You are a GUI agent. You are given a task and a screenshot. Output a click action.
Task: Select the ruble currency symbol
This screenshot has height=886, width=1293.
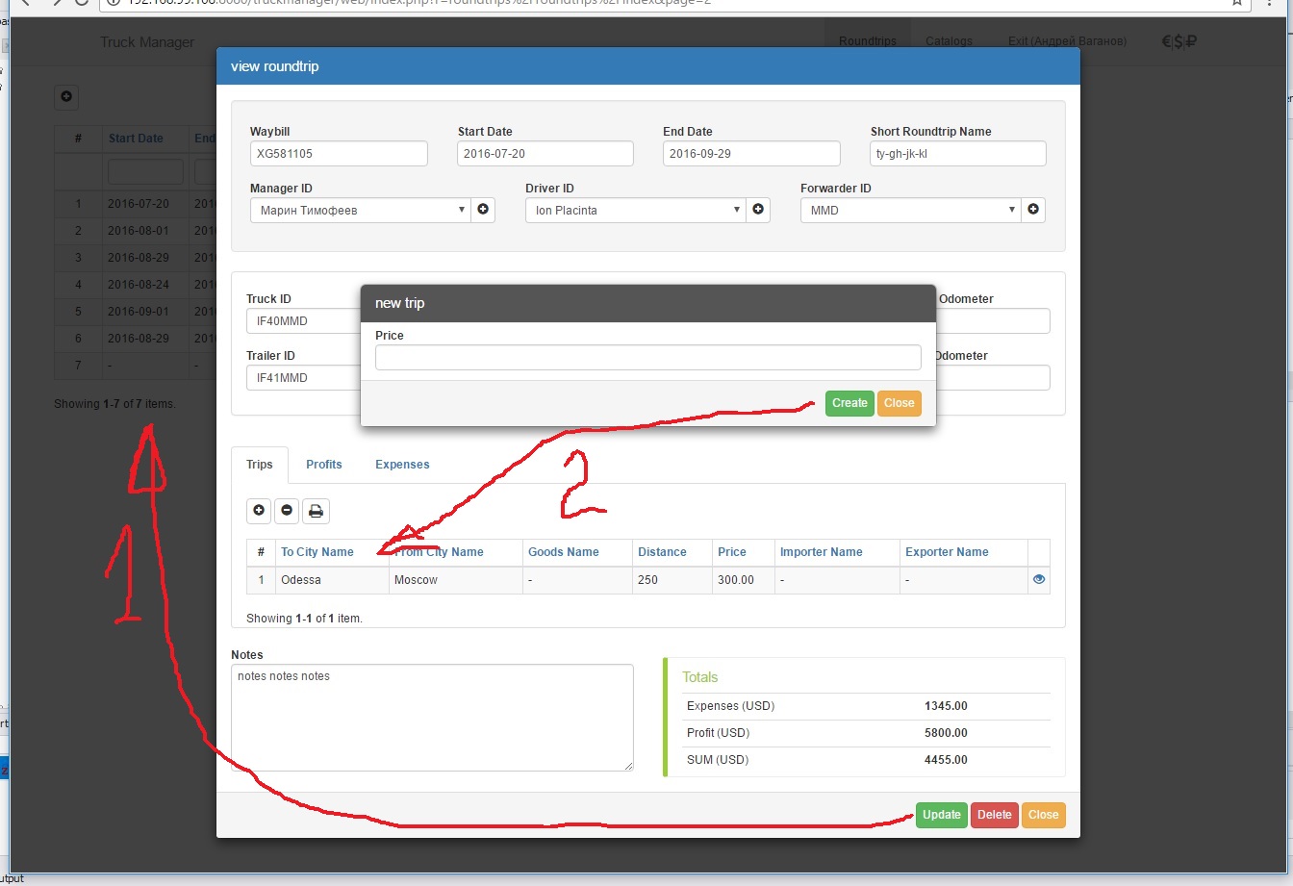click(x=1192, y=41)
